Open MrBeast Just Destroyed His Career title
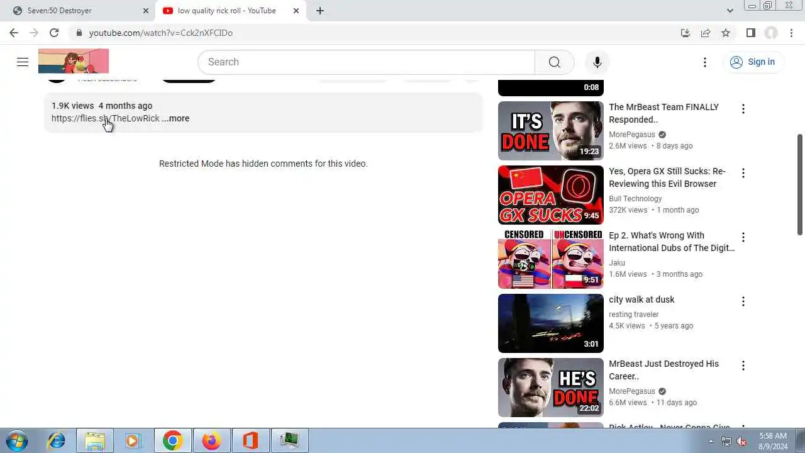Screen dimensions: 805x453 coord(663,370)
